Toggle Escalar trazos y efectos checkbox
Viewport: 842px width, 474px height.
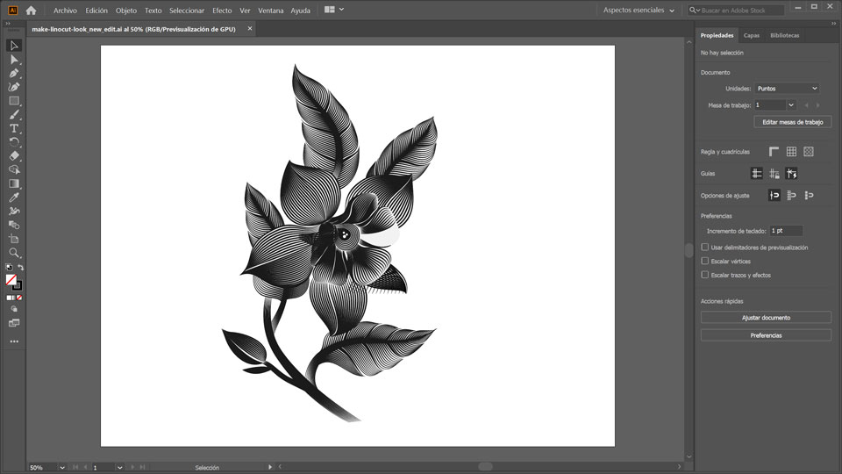pos(705,275)
